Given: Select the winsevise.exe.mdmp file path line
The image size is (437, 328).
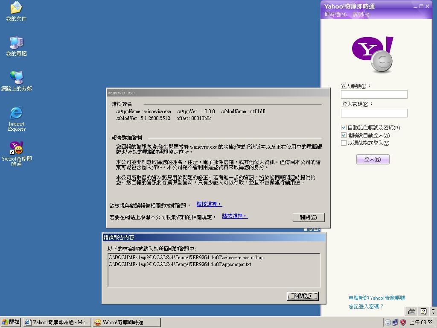Looking at the screenshot, I should tap(186, 258).
